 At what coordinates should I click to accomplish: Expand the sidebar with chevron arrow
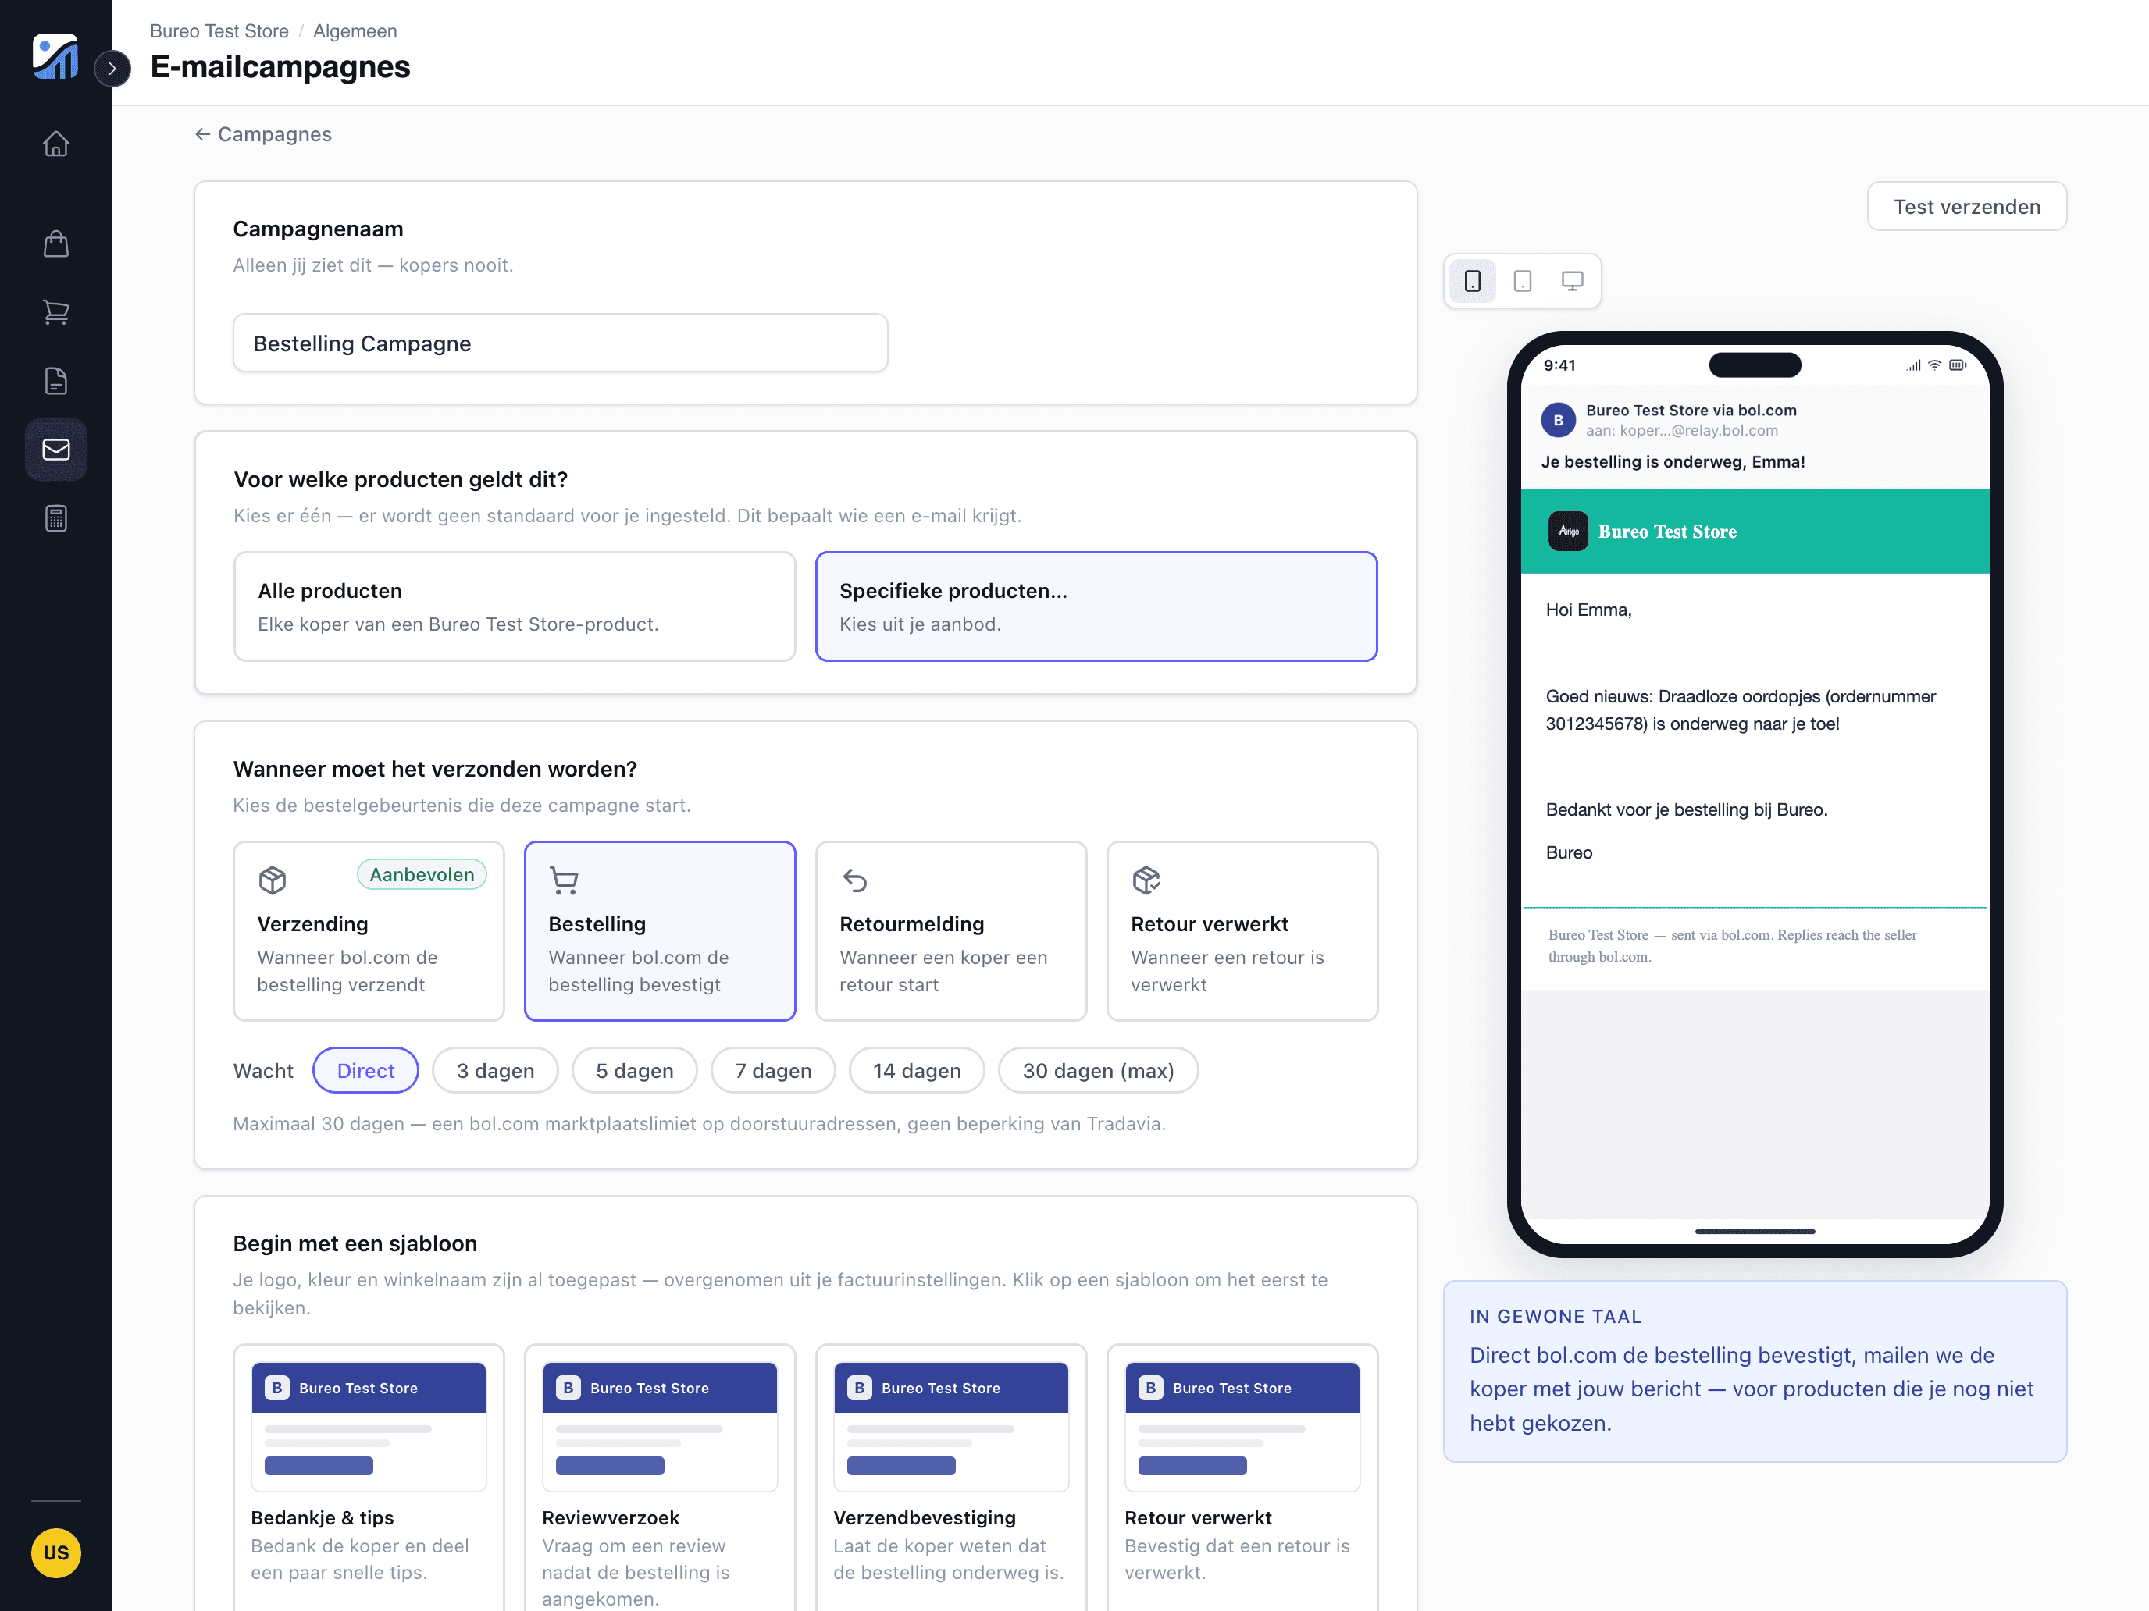pyautogui.click(x=112, y=68)
